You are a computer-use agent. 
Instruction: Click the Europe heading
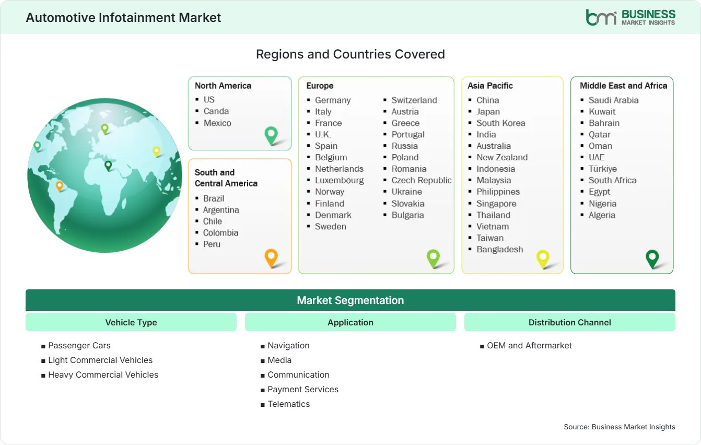click(320, 86)
